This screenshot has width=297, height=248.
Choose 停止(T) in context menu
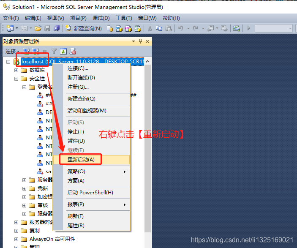(x=92, y=131)
